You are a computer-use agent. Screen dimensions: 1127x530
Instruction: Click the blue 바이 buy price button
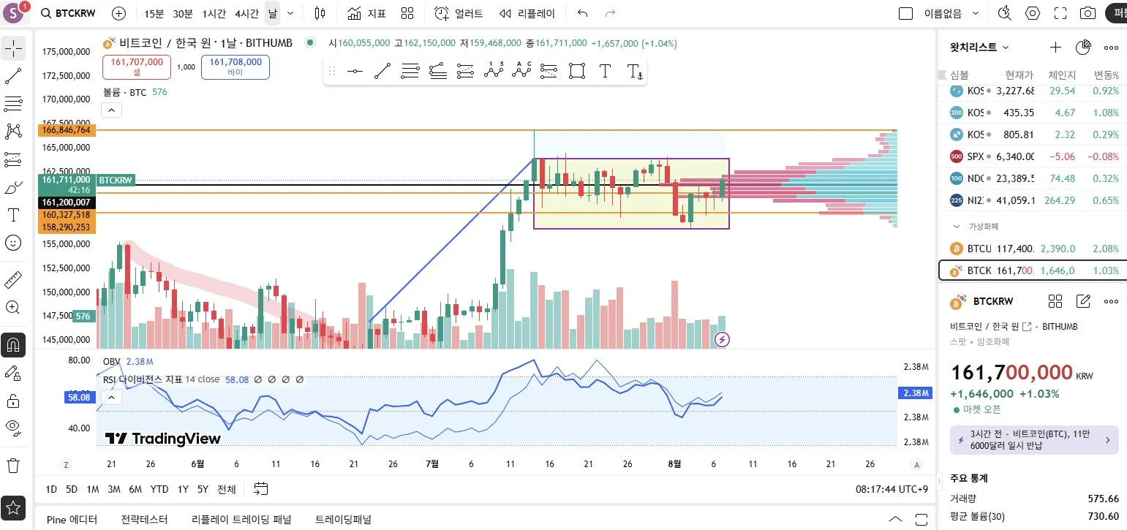pyautogui.click(x=235, y=67)
